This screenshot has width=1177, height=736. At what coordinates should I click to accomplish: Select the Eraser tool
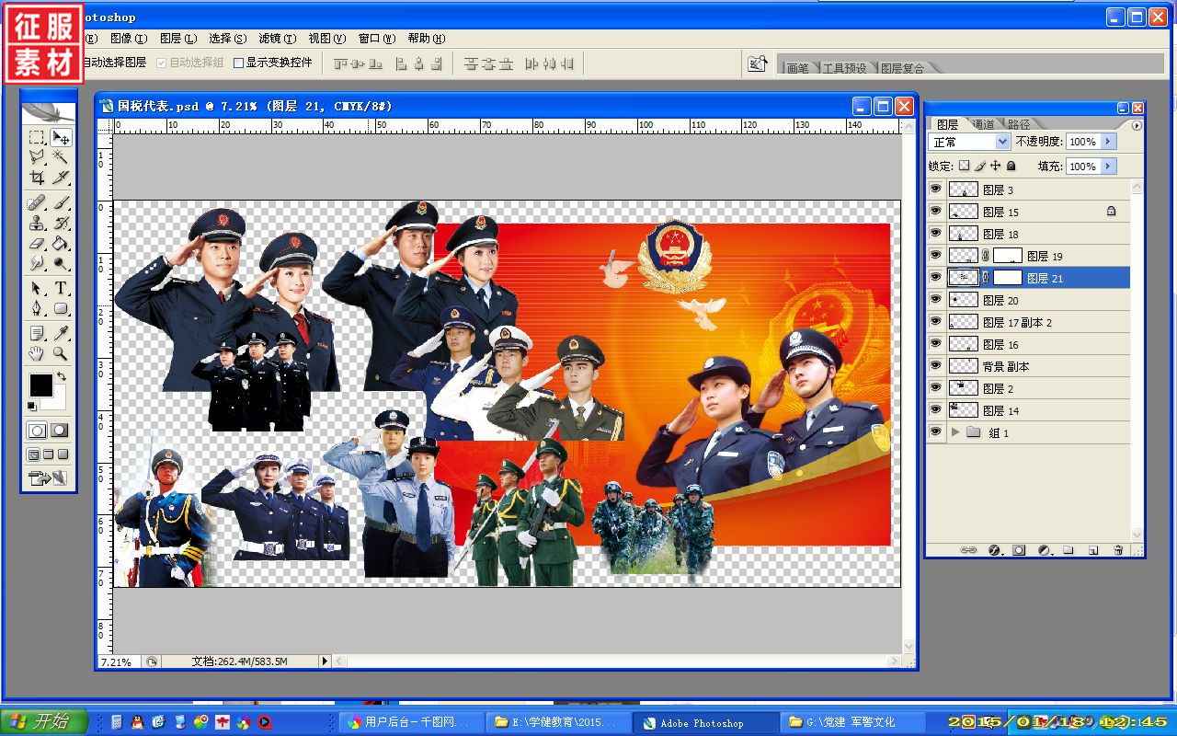[37, 243]
